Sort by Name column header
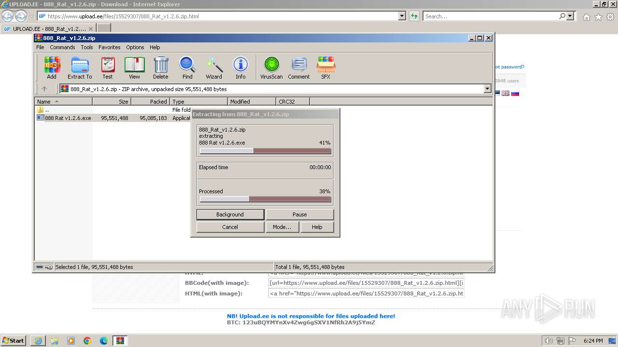The height and width of the screenshot is (347, 618). click(64, 102)
